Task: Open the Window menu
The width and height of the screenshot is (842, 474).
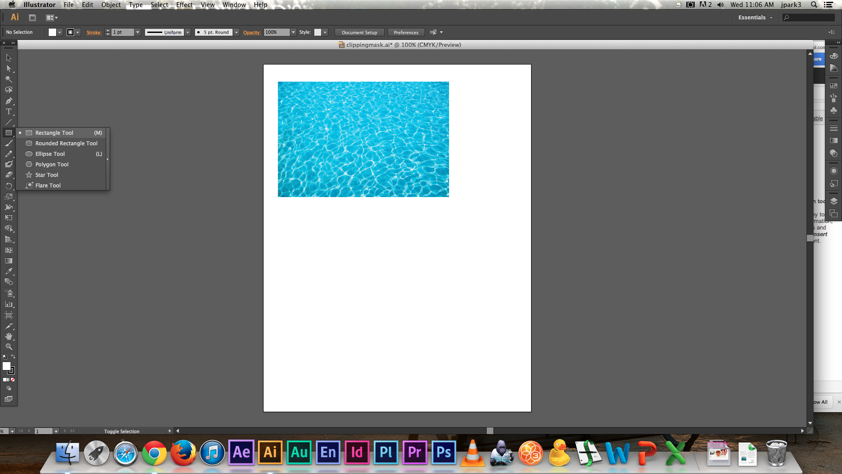Action: tap(234, 5)
